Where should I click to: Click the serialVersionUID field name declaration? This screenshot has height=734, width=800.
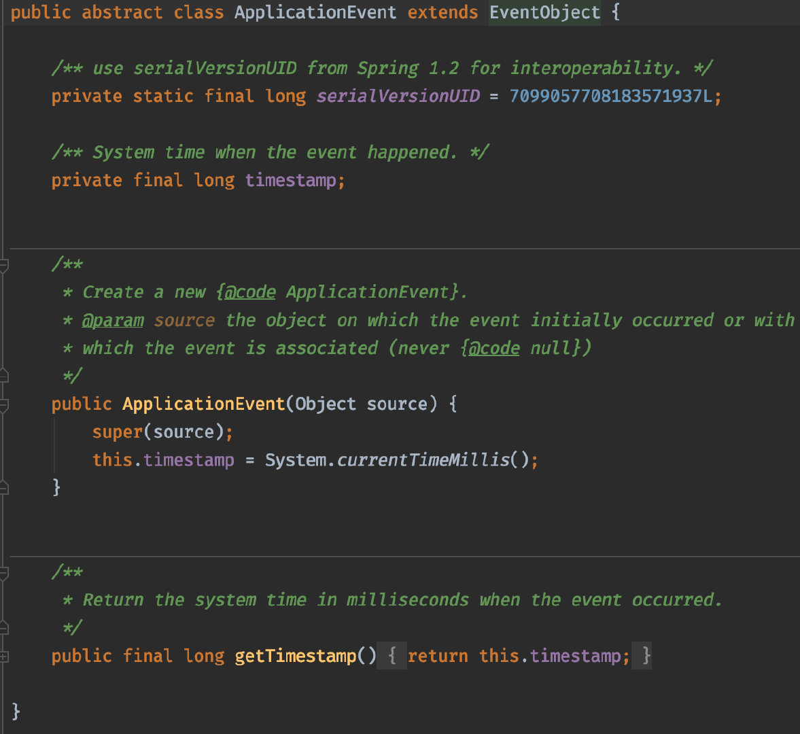(398, 96)
